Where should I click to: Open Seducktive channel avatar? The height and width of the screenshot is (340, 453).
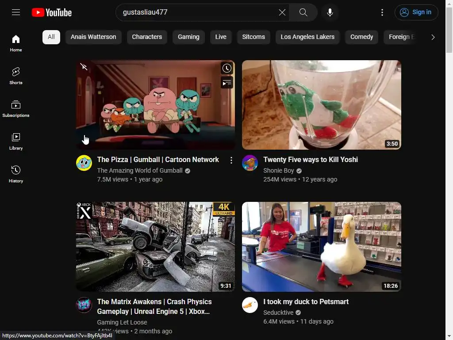[250, 305]
